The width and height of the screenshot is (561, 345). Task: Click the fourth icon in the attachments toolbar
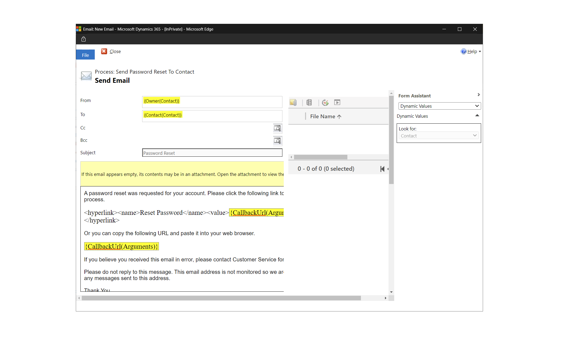click(338, 102)
